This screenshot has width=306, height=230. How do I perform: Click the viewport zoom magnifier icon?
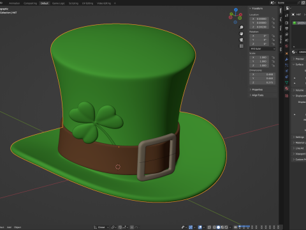(x=242, y=27)
